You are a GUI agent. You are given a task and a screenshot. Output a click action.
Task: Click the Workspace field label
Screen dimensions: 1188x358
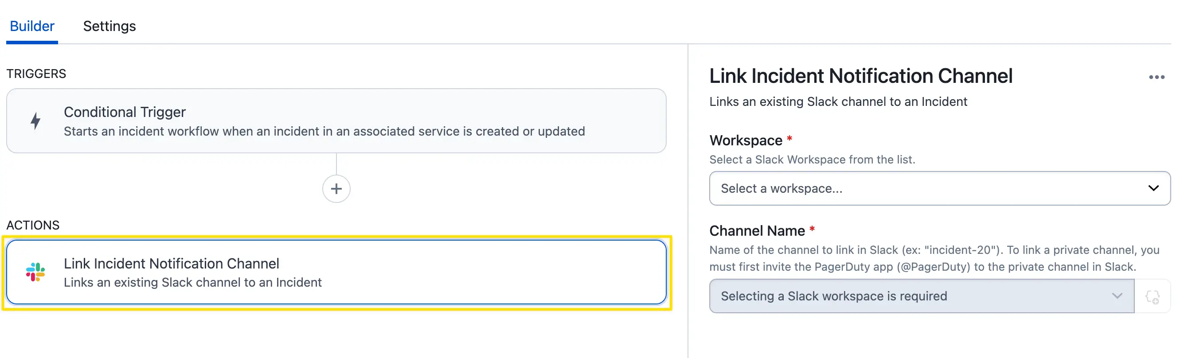(746, 140)
